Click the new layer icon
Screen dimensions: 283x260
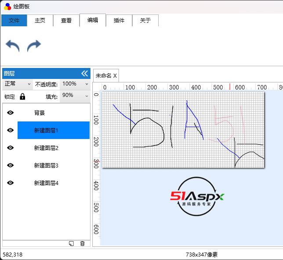[x=71, y=243]
